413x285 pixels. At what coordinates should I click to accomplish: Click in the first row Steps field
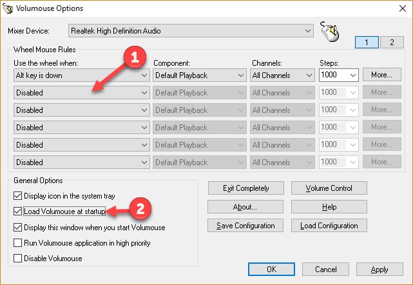pos(332,75)
